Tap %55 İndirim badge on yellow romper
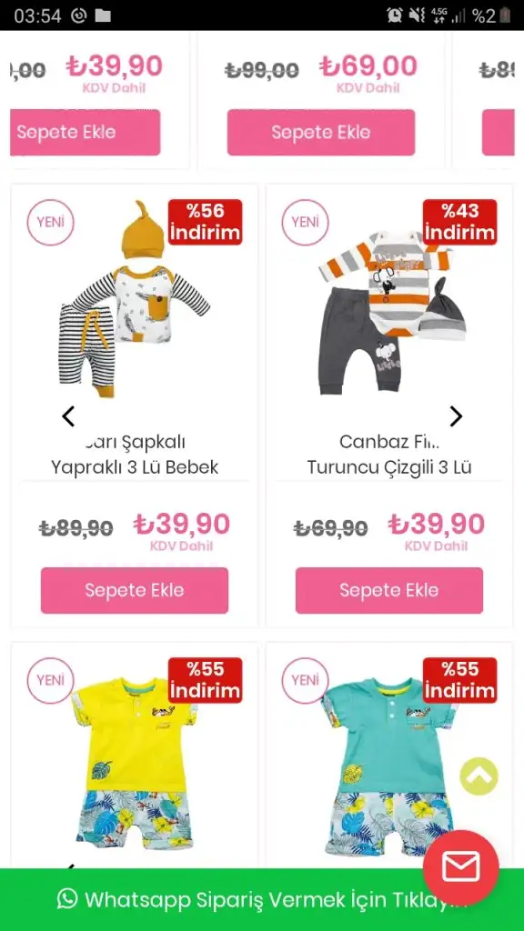This screenshot has height=931, width=524. tap(205, 680)
